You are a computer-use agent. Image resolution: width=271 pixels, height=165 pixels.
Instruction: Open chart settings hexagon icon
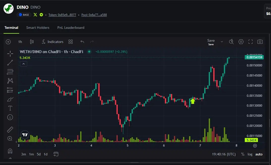point(241,42)
